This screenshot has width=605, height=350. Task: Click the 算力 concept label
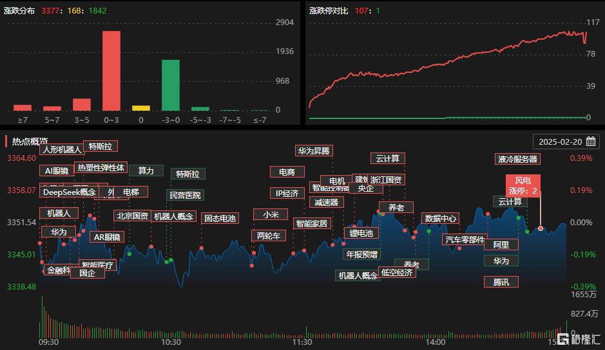146,170
